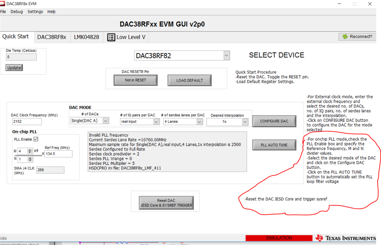Image resolution: width=381 pixels, height=245 pixels.
Task: Decrement the N divider value
Action: click(30, 161)
